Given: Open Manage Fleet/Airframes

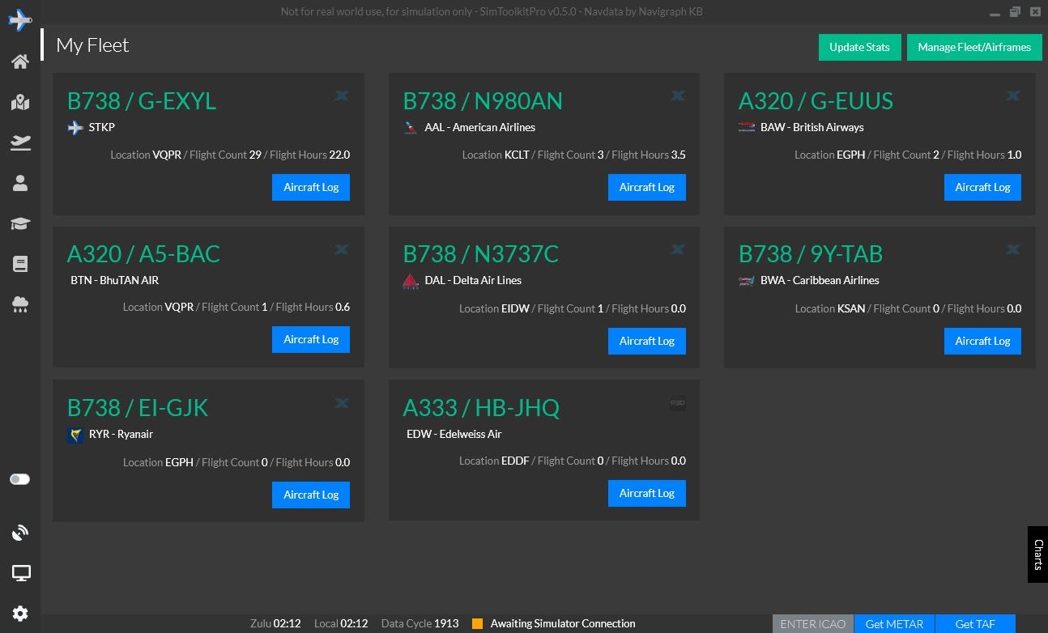Looking at the screenshot, I should click(x=974, y=47).
